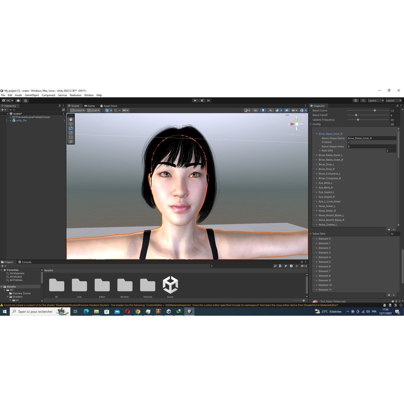Switch to the Console tab
This screenshot has width=404, height=404.
tap(25, 262)
